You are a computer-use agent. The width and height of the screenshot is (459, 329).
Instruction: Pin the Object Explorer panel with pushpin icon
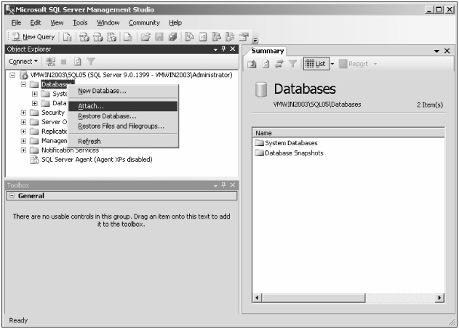click(x=223, y=49)
